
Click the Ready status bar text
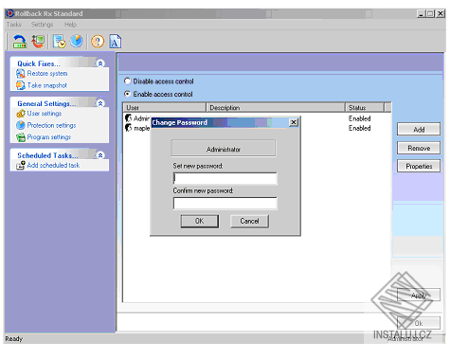[14, 338]
